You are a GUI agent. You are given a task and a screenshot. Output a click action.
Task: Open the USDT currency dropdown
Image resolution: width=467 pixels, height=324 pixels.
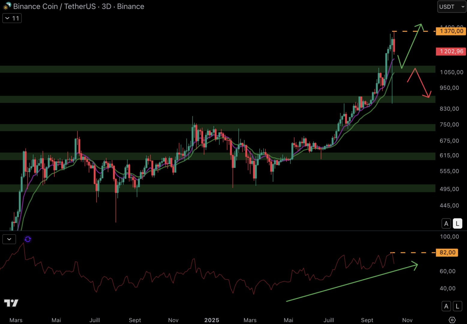pos(451,7)
